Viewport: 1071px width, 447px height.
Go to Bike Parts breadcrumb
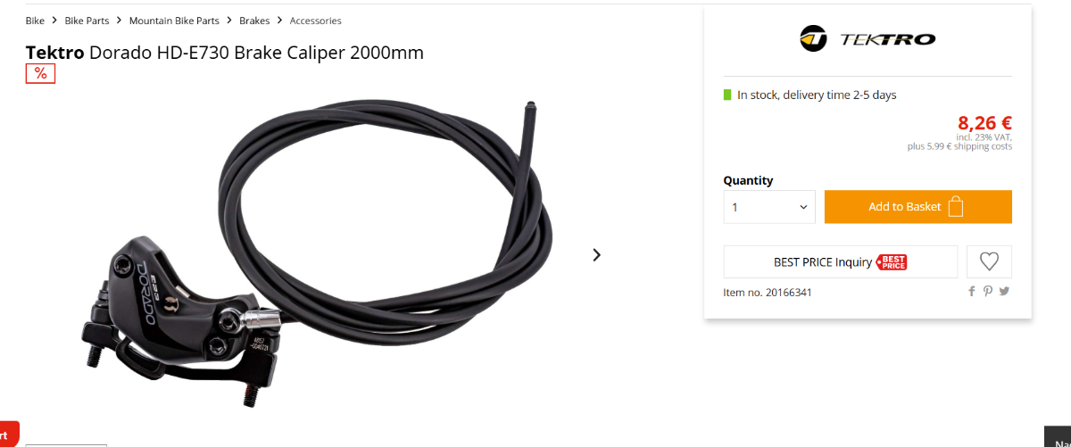point(87,21)
